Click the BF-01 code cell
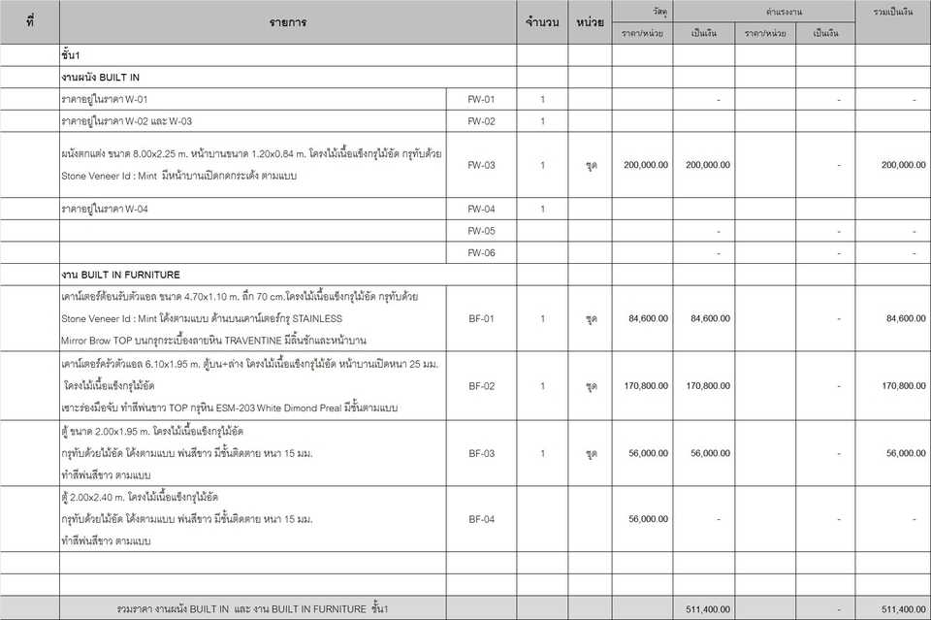 click(484, 318)
